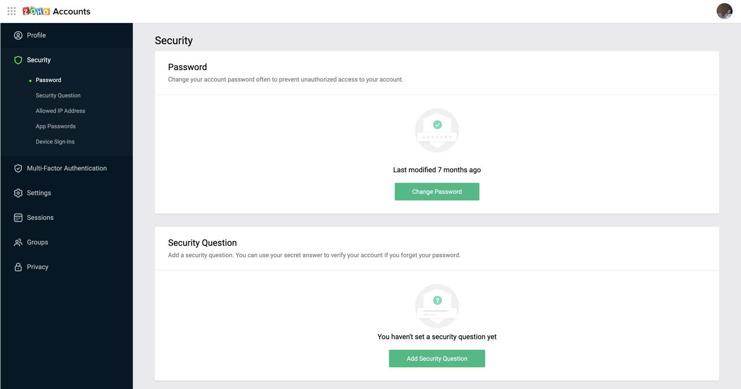Click the Add Security Question button
Viewport: 741px width, 389px height.
437,359
